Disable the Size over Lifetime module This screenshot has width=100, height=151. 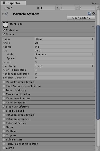click(4, 106)
